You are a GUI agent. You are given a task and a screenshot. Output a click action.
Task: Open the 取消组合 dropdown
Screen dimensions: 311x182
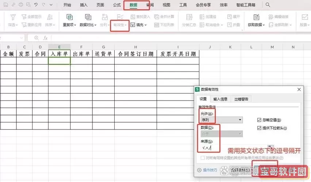[211, 25]
